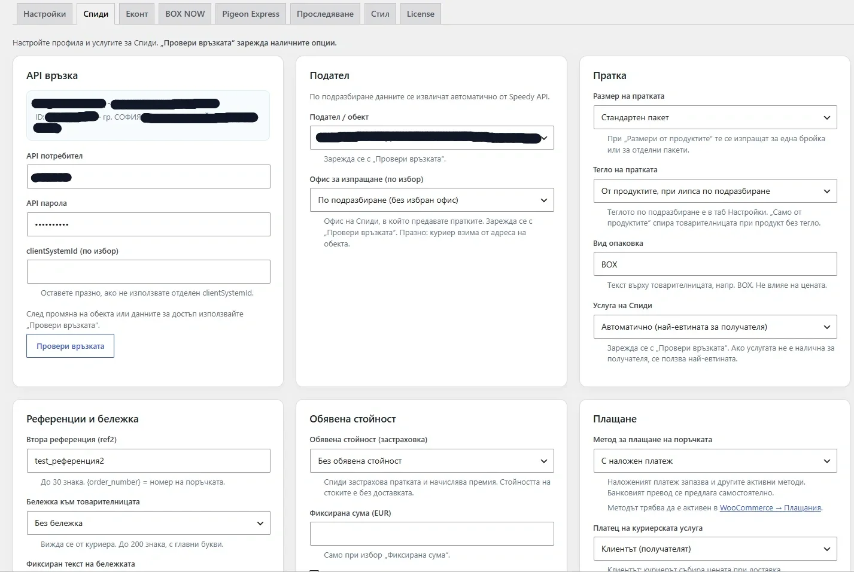Focus the API потребител input field
The height and width of the screenshot is (572, 854).
tap(148, 177)
